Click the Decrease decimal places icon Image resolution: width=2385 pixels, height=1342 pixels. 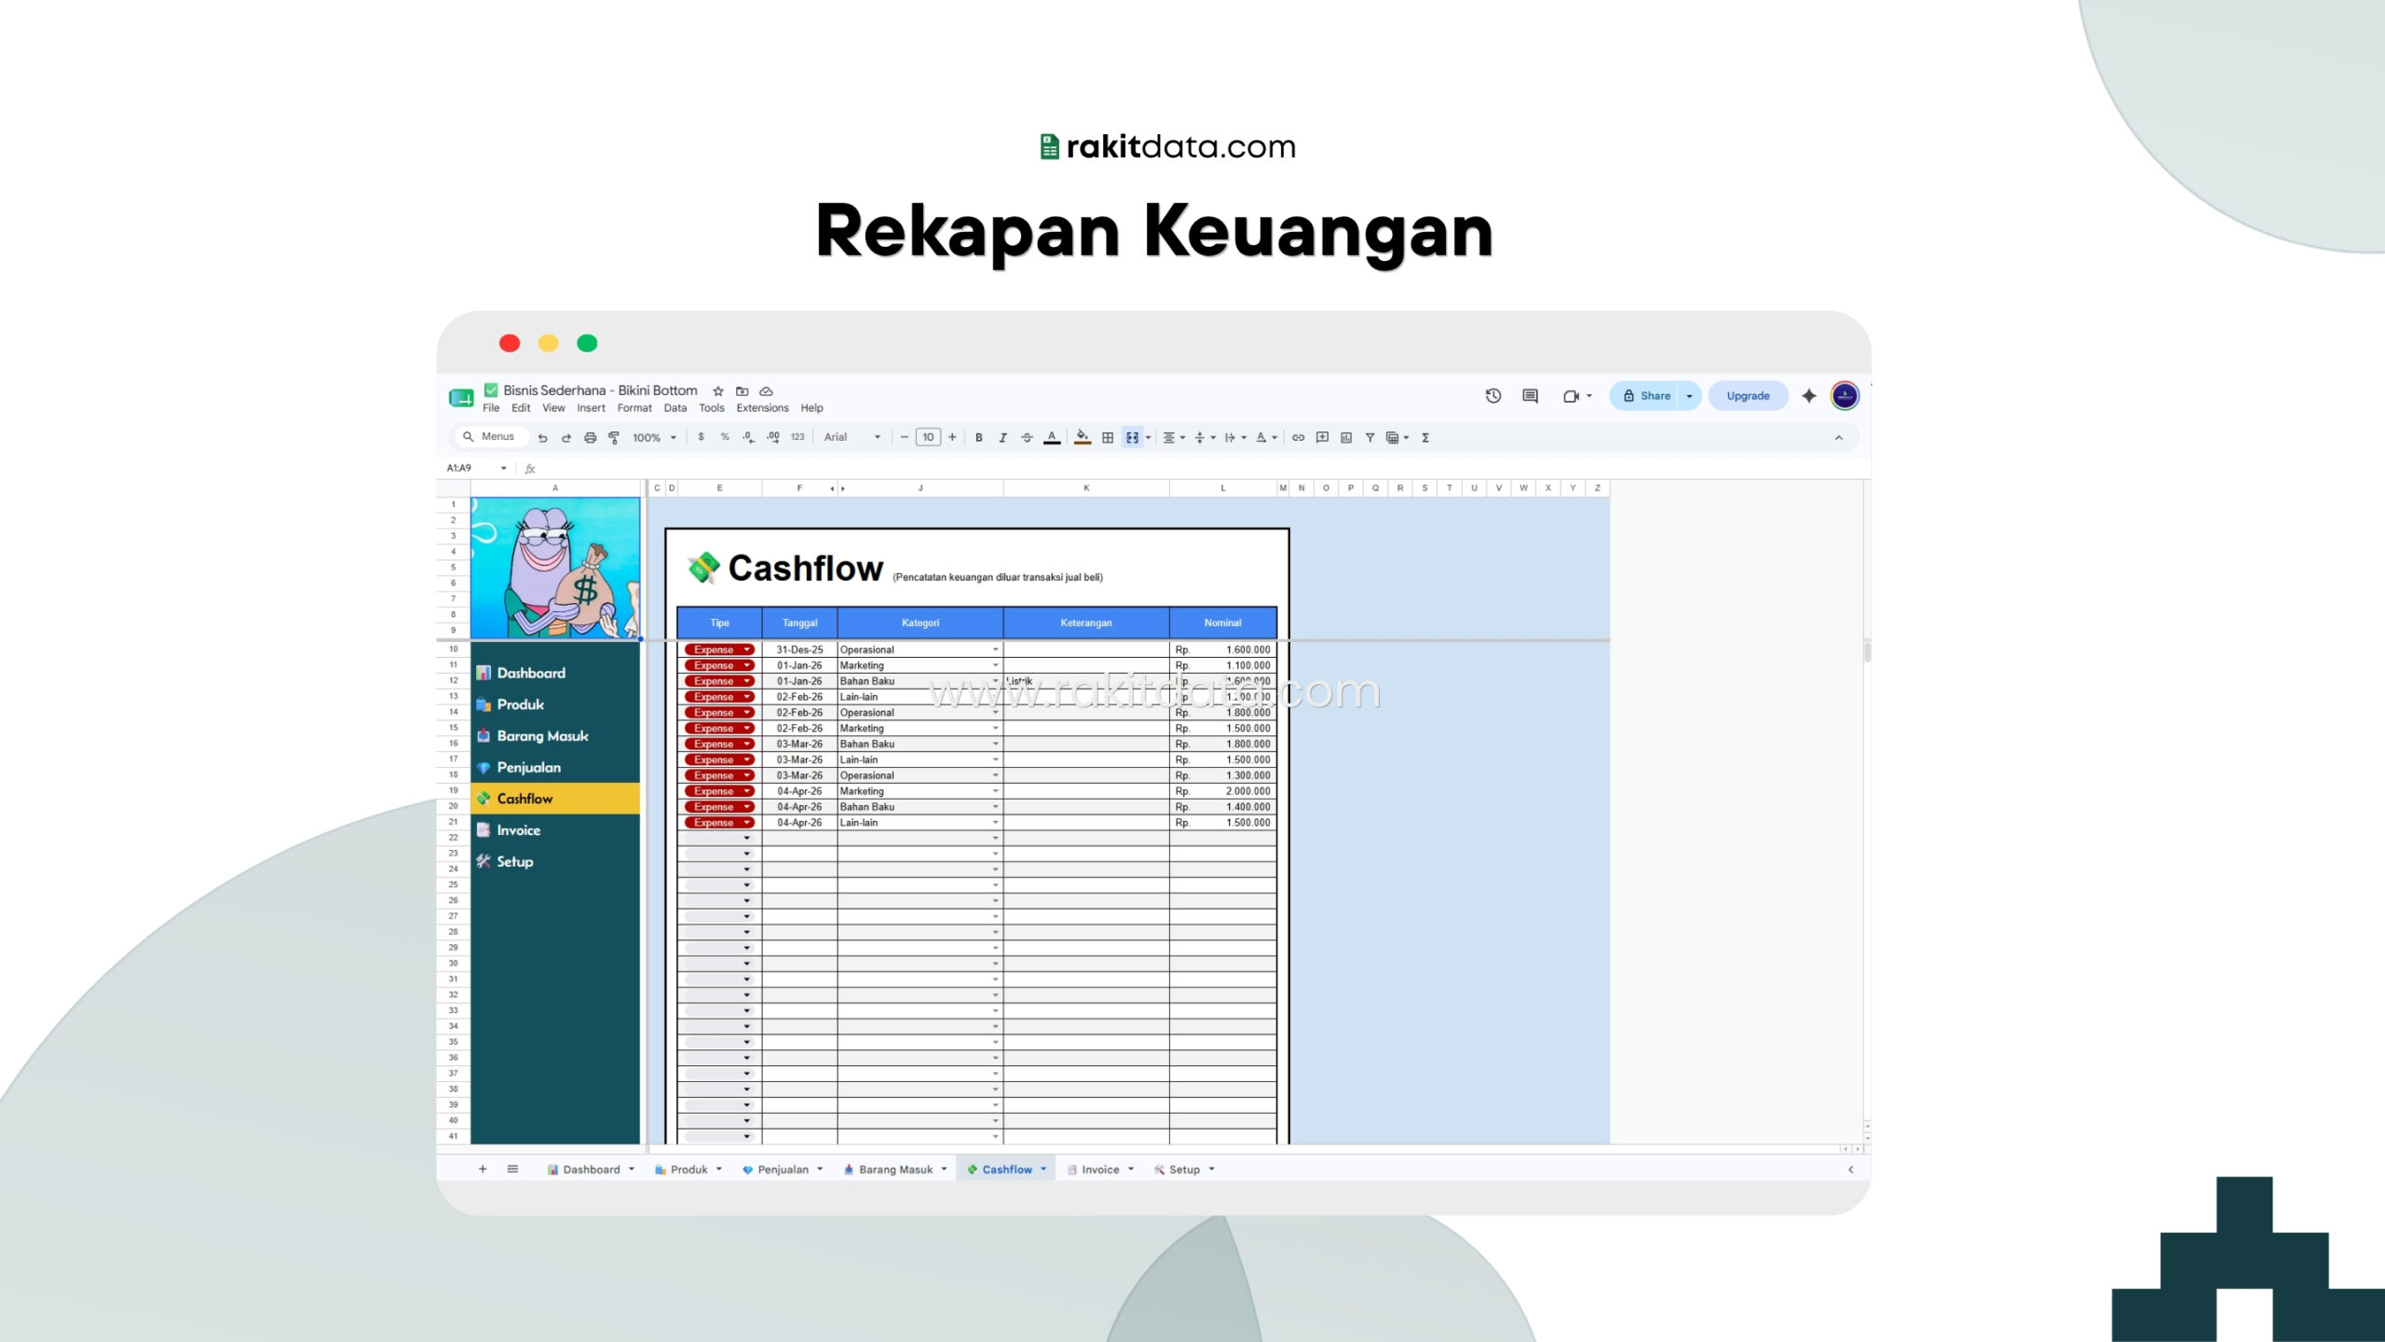click(x=749, y=437)
